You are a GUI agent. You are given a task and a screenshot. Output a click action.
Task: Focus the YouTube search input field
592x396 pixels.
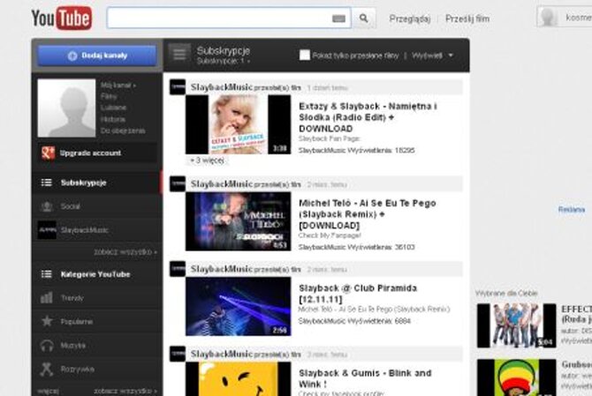tap(229, 18)
